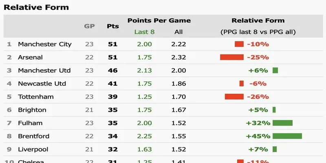Click the Relative Form column header
This screenshot has width=326, height=163.
click(x=258, y=21)
